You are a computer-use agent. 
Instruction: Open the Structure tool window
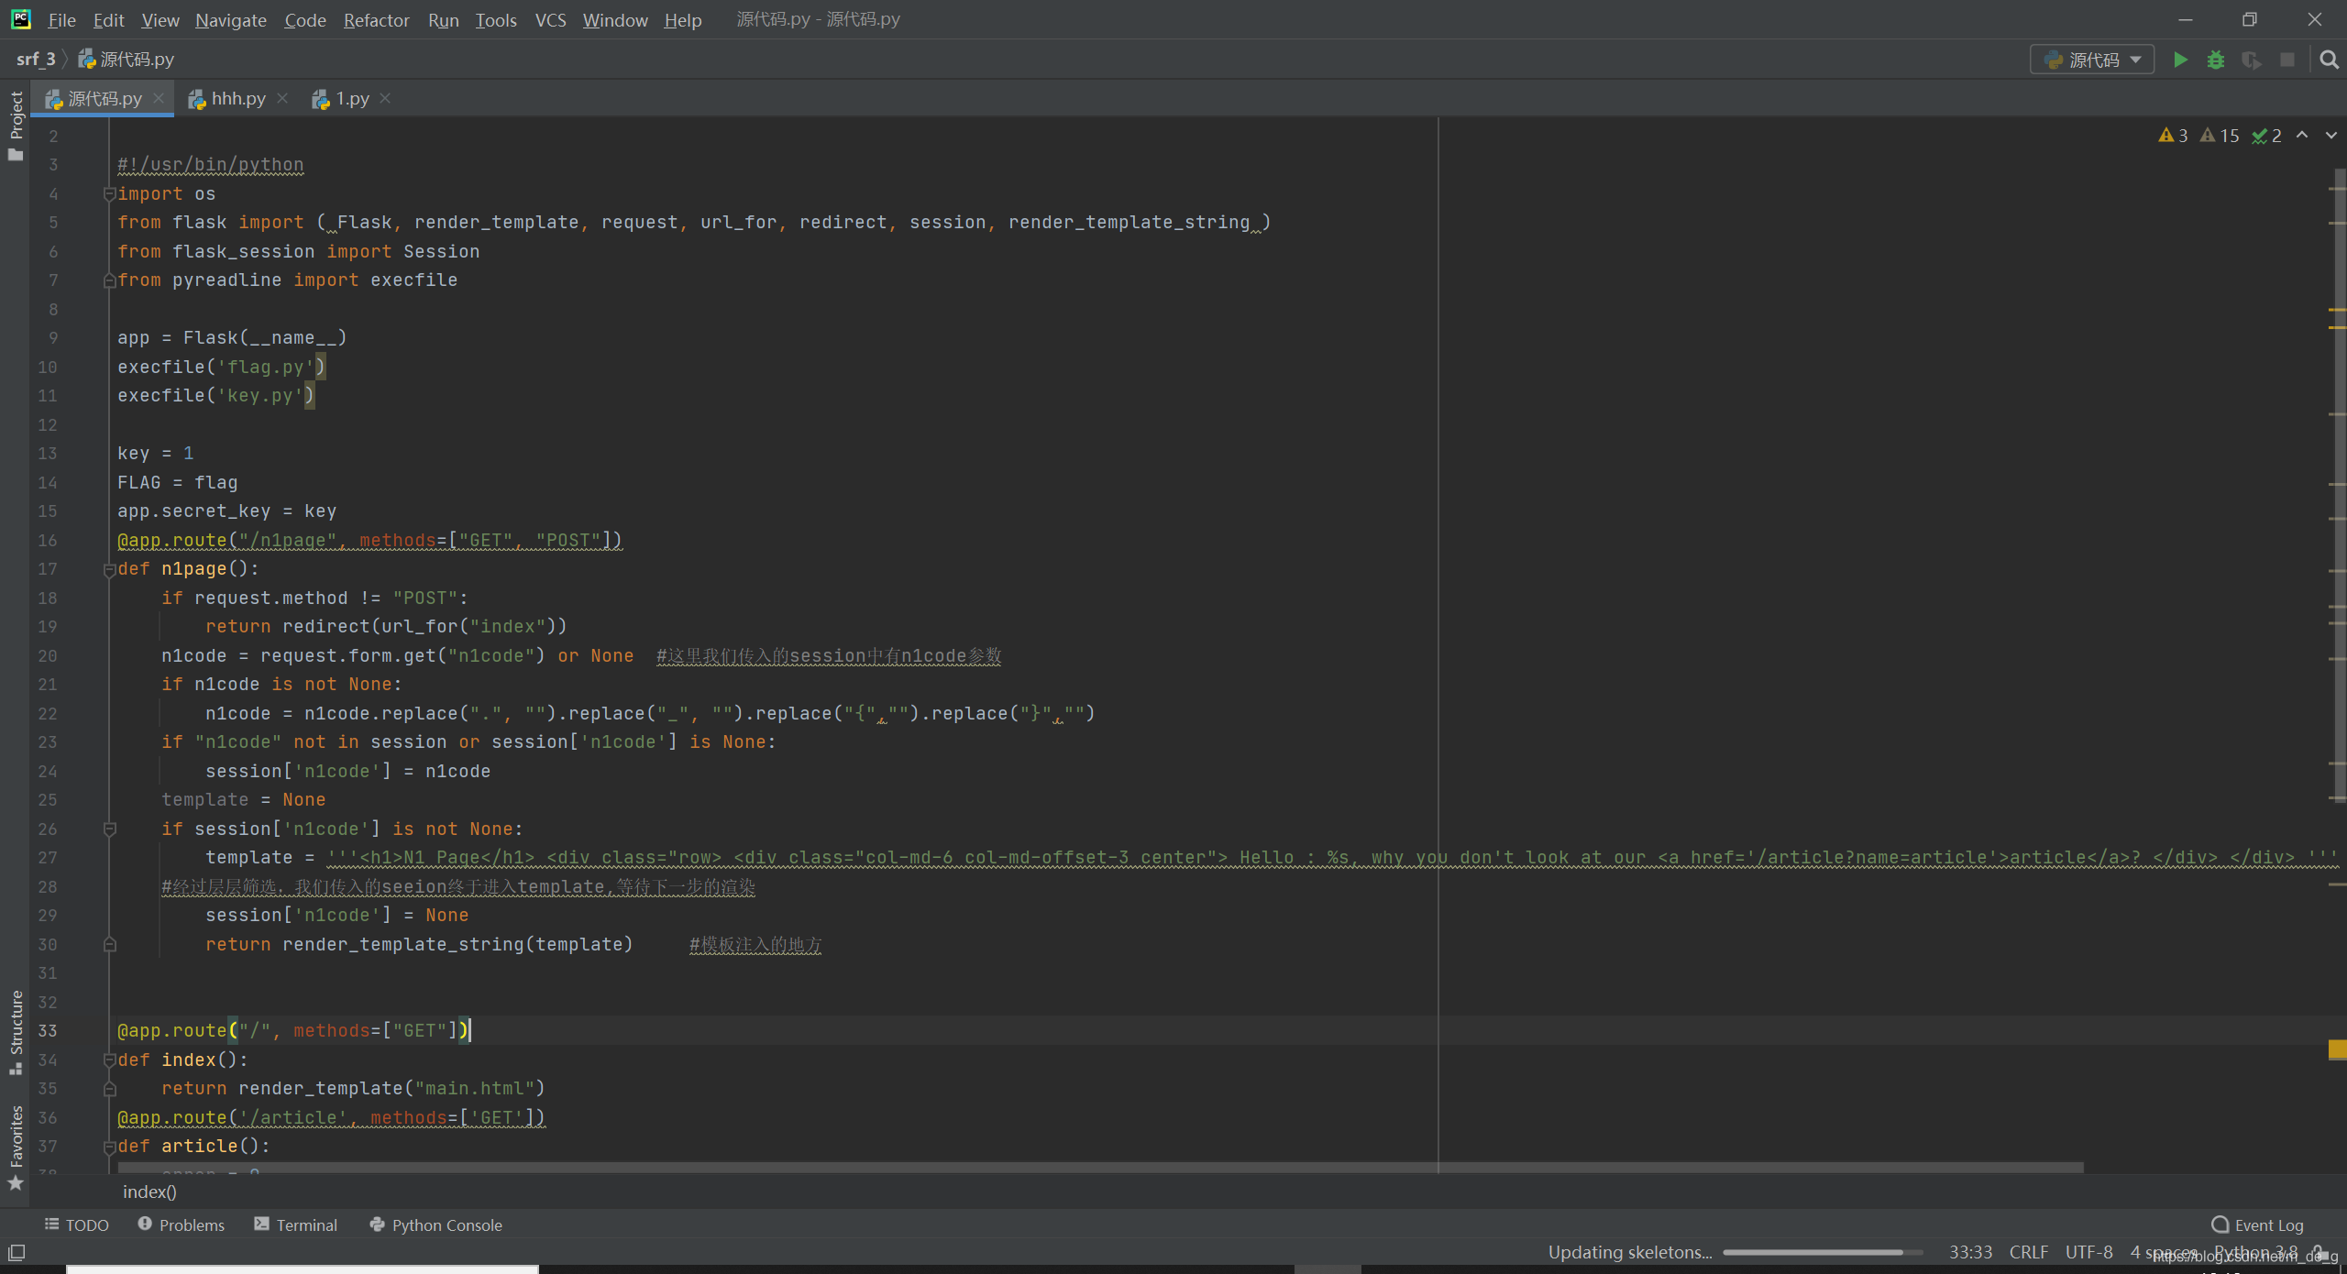[x=16, y=1033]
